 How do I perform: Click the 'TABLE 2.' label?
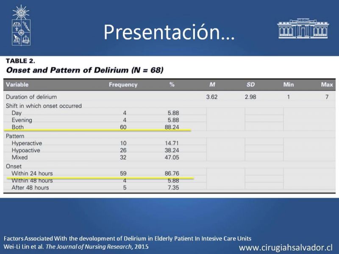point(20,61)
